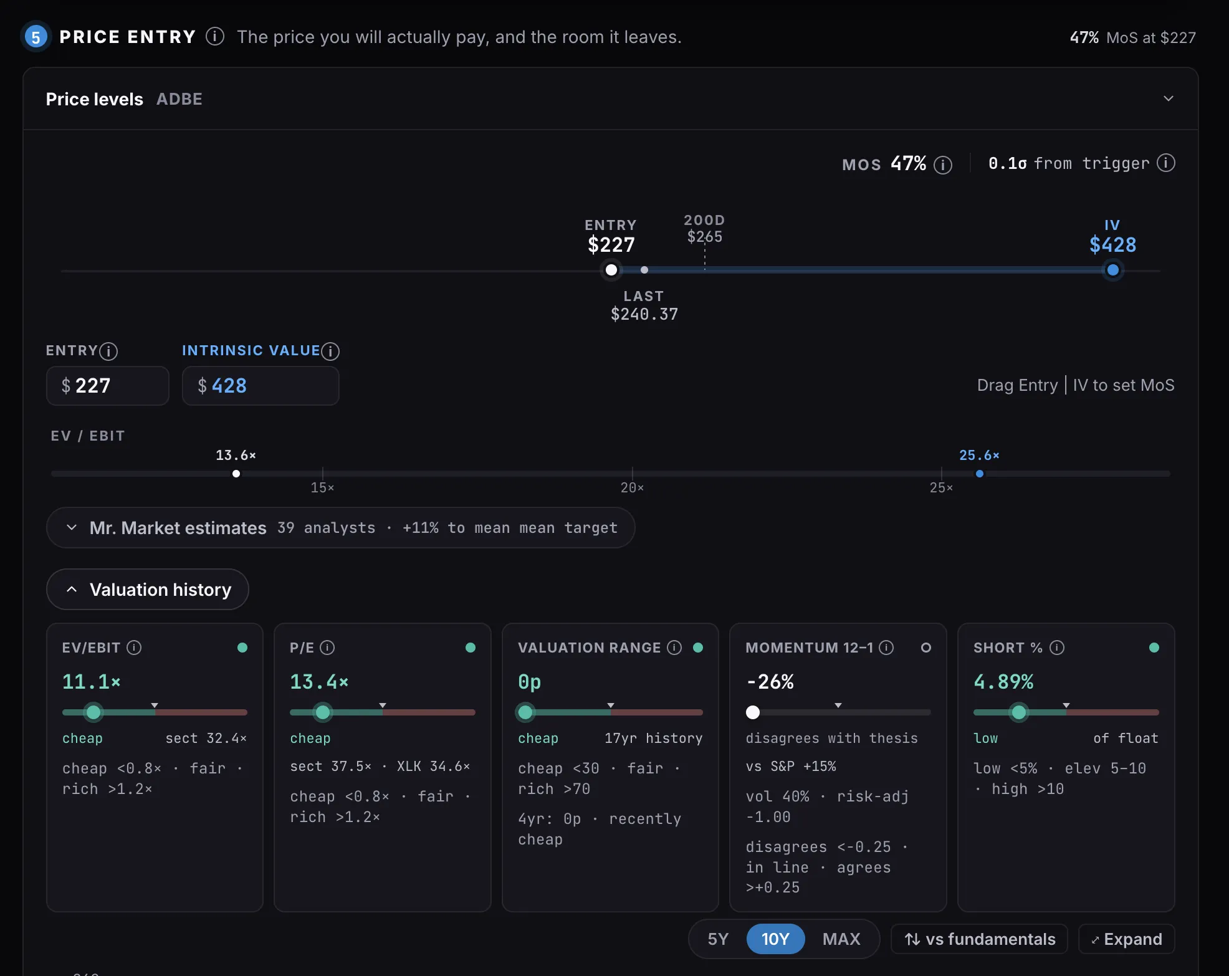Image resolution: width=1229 pixels, height=976 pixels.
Task: Open the Price Entry info icon
Action: (215, 37)
